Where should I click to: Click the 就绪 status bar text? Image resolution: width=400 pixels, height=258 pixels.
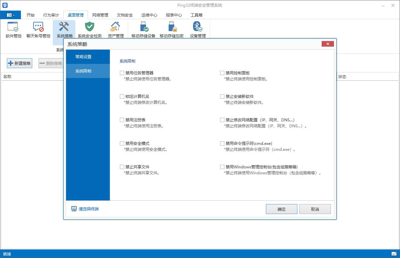pos(7,254)
